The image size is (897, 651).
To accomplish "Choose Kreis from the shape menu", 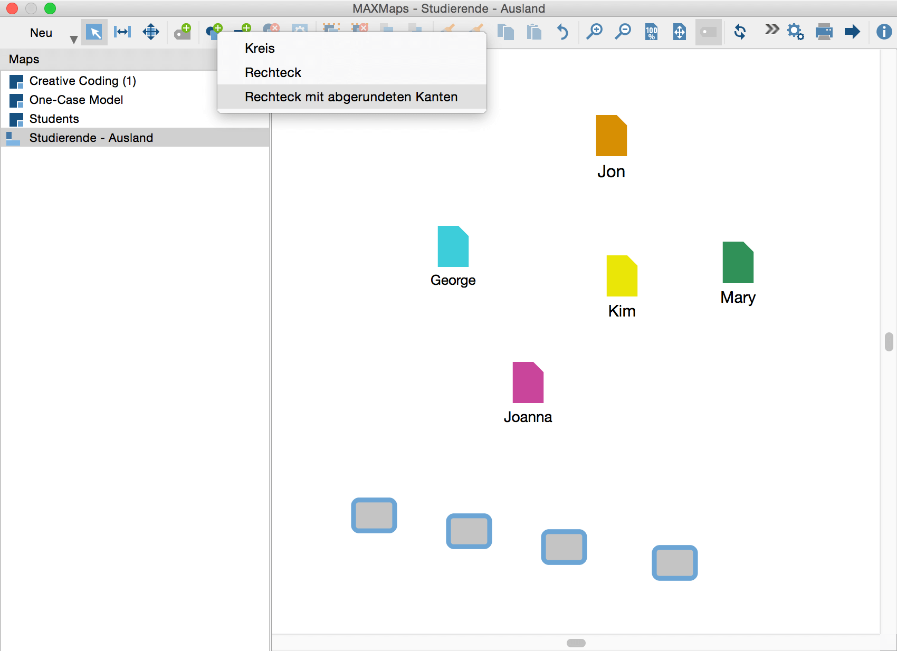I will (x=352, y=48).
